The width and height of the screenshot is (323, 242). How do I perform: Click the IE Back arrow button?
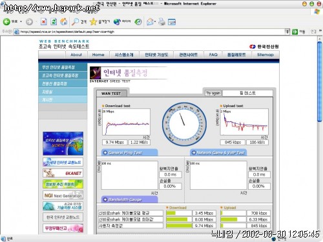tap(6, 21)
